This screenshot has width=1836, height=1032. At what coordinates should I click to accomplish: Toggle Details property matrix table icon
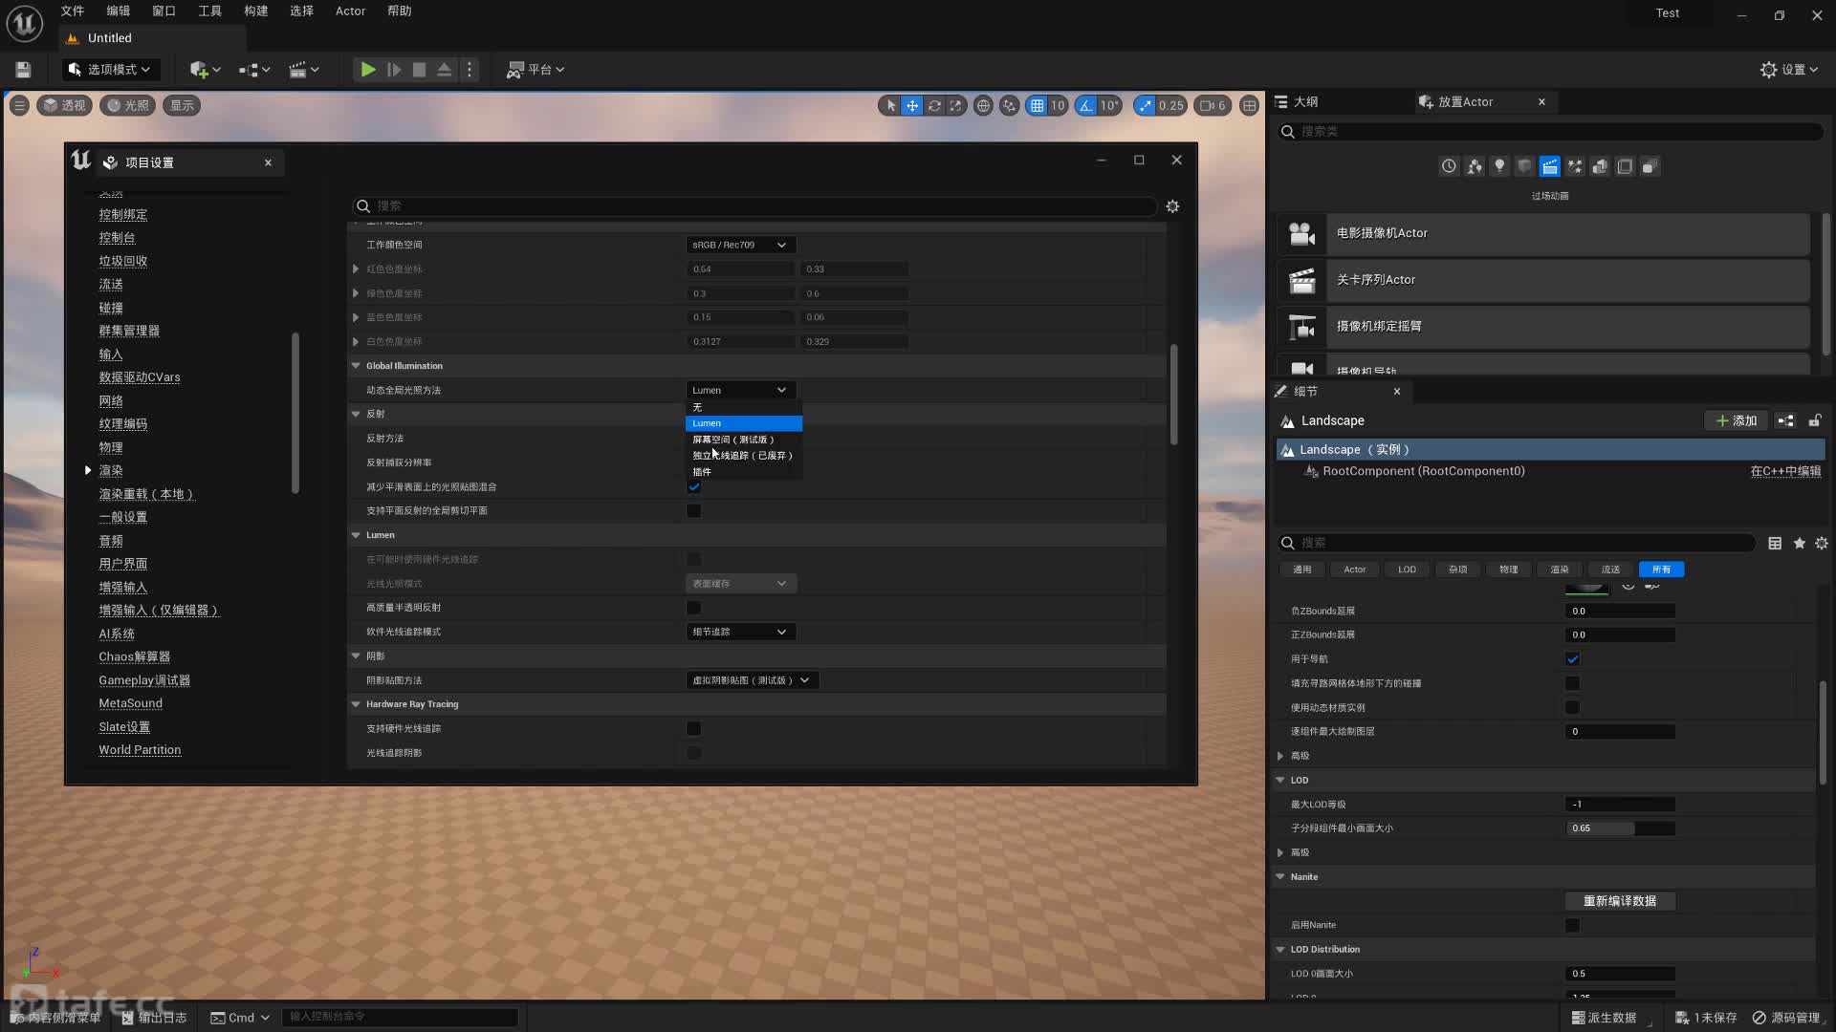[1775, 543]
